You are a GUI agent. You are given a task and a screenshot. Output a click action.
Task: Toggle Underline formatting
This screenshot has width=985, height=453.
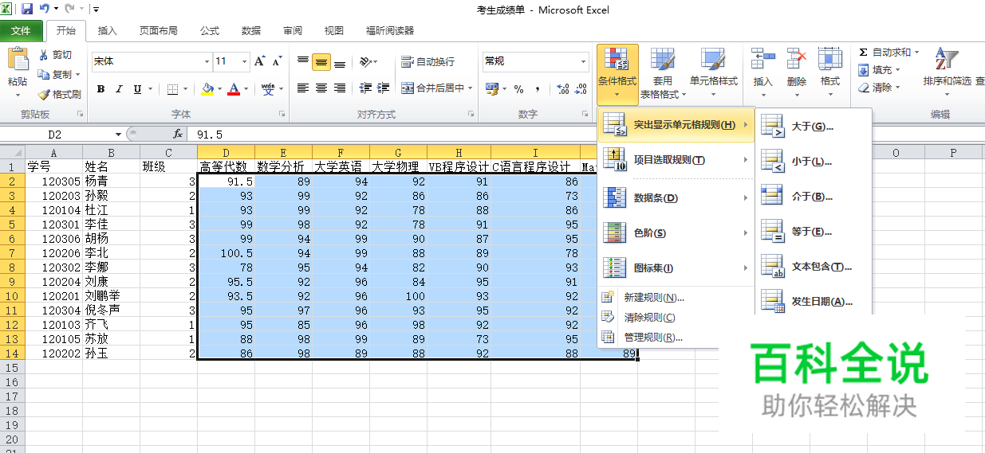(137, 89)
